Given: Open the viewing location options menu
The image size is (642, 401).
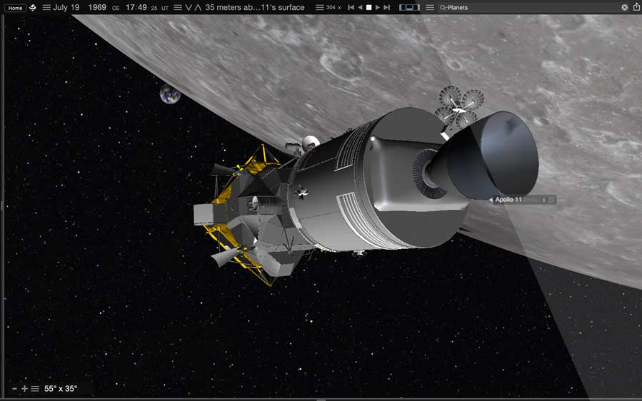Looking at the screenshot, I should tap(178, 7).
